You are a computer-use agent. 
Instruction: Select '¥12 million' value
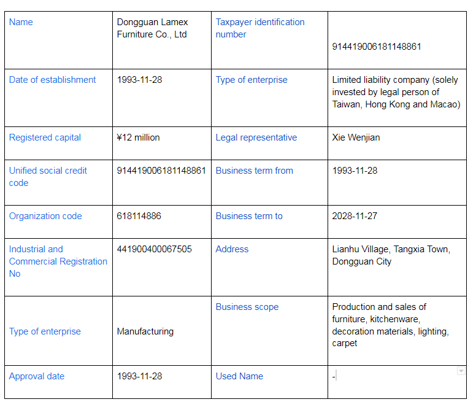(x=138, y=137)
